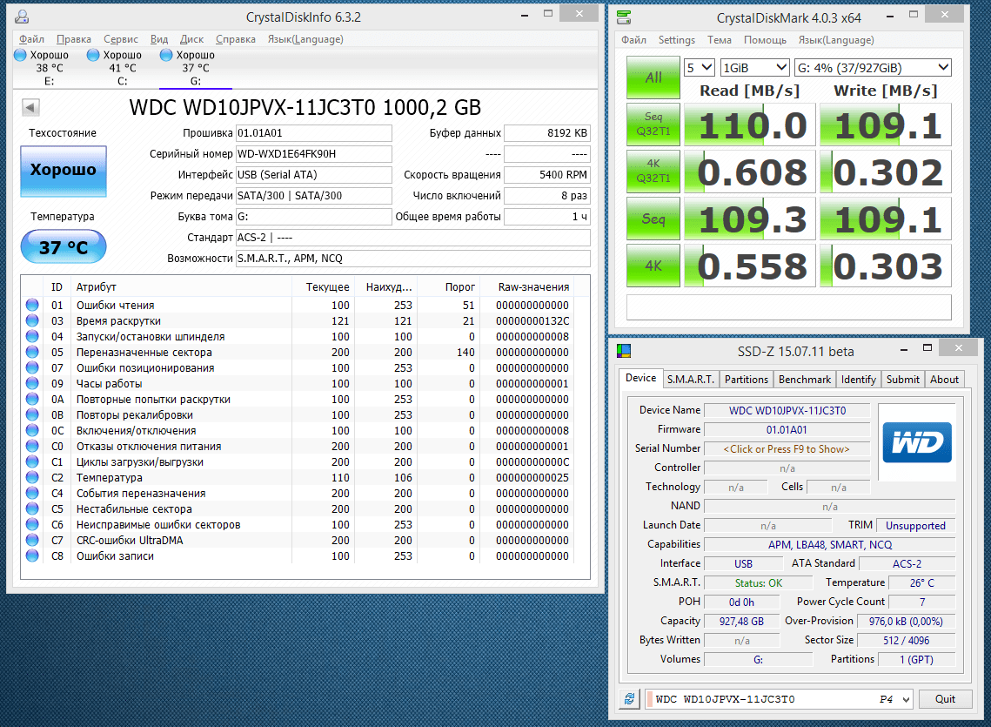The height and width of the screenshot is (727, 991).
Task: Open the SSD-Z disk selector dropdown
Action: pyautogui.click(x=905, y=699)
